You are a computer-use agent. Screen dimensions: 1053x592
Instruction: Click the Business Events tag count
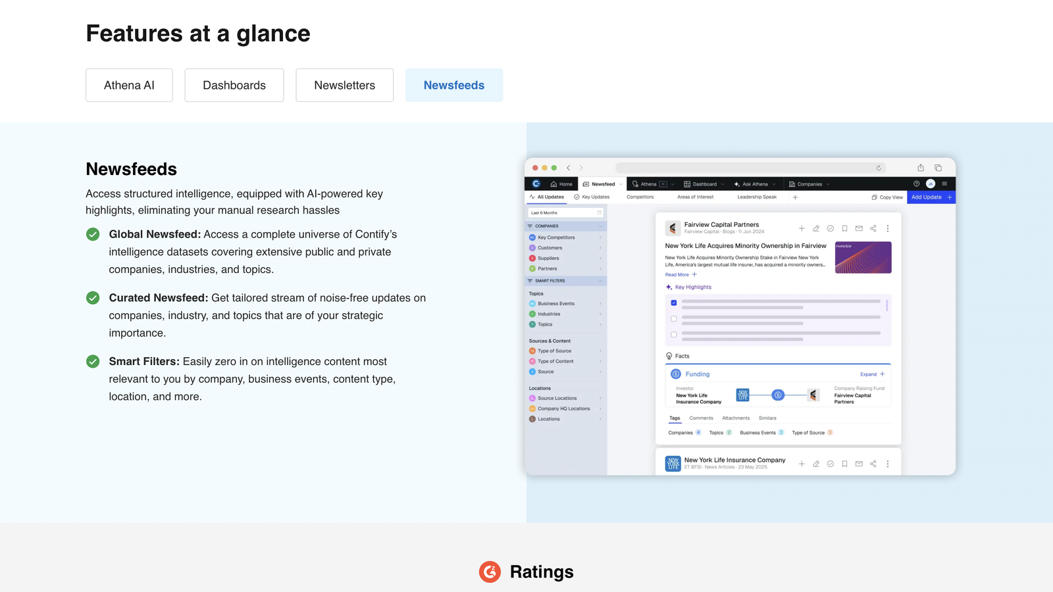coord(781,433)
